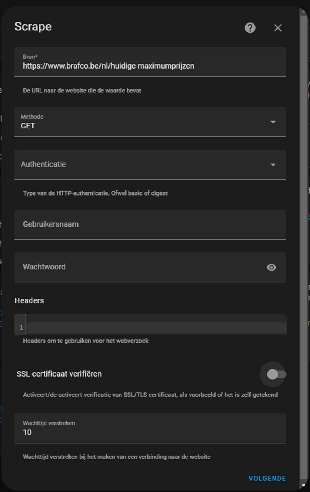This screenshot has width=310, height=492.
Task: Reveal the Wachtwoord using the eye icon
Action: tap(271, 267)
